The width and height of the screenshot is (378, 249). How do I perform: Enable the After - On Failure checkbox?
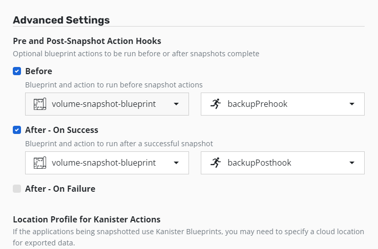(x=17, y=189)
